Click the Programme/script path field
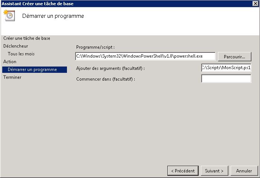The width and height of the screenshot is (260, 178). coord(145,56)
